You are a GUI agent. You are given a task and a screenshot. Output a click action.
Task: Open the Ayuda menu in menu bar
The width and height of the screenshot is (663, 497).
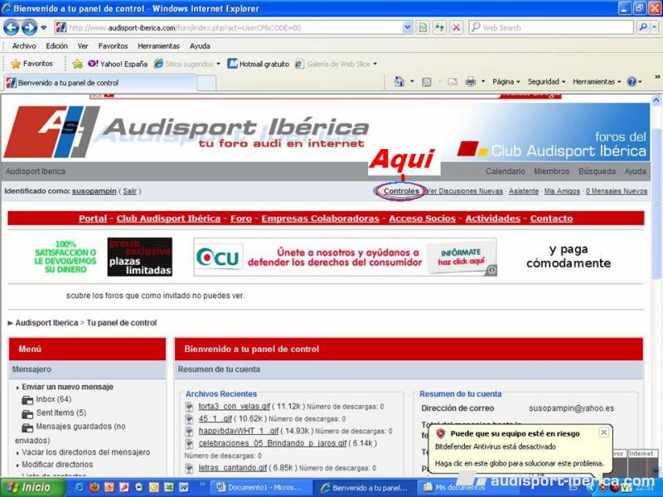tap(200, 46)
